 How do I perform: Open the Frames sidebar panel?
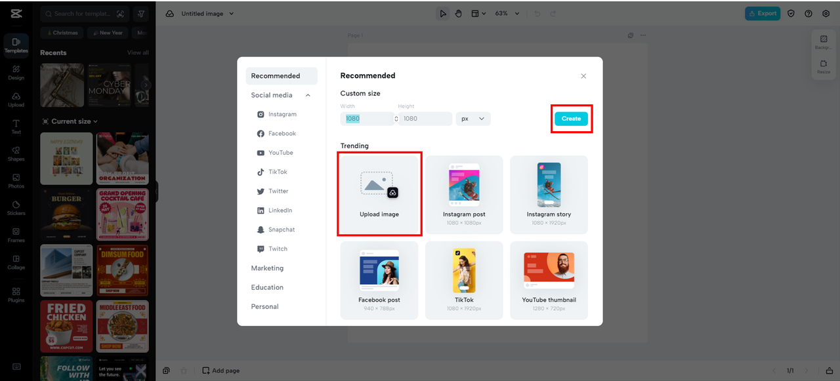coord(16,235)
